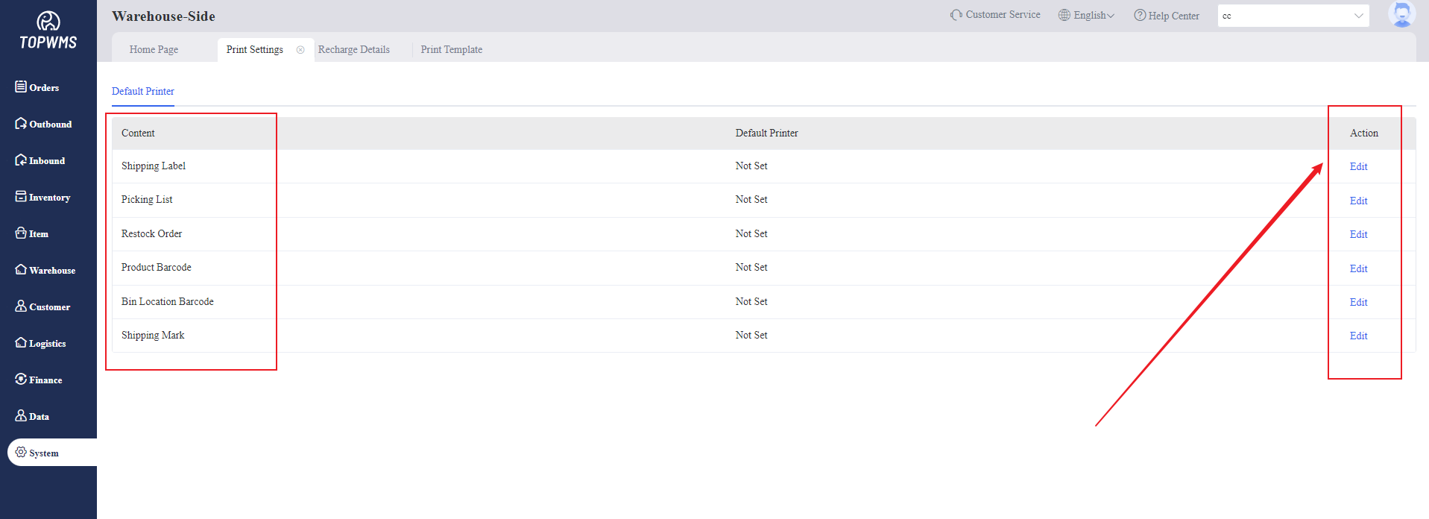Open the Orders sidebar menu
This screenshot has height=519, width=1429.
(x=37, y=87)
